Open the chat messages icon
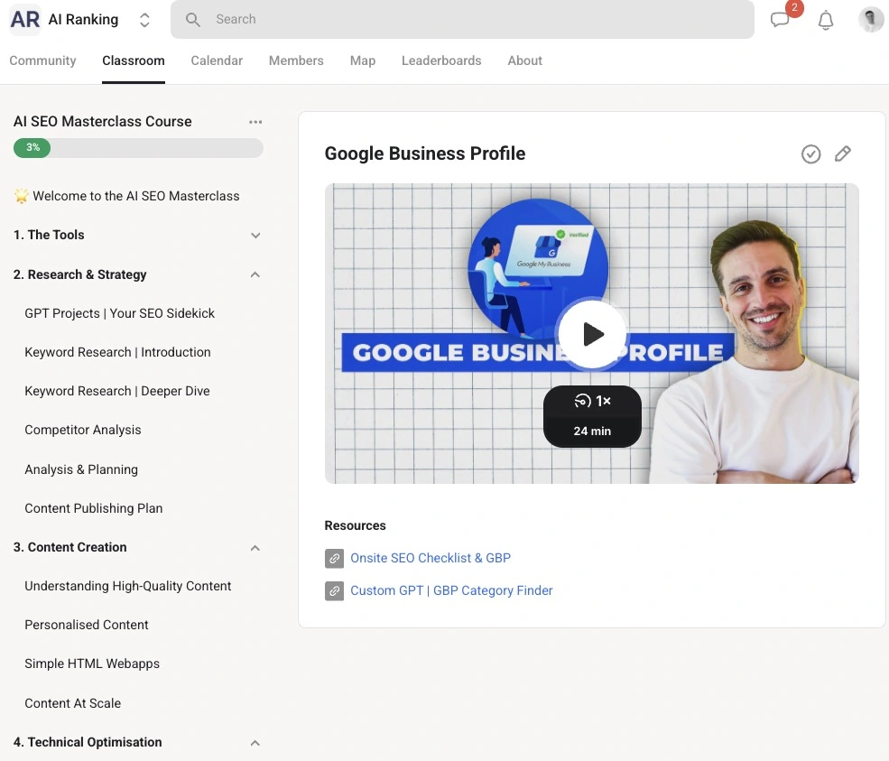The height and width of the screenshot is (761, 889). coord(780,20)
